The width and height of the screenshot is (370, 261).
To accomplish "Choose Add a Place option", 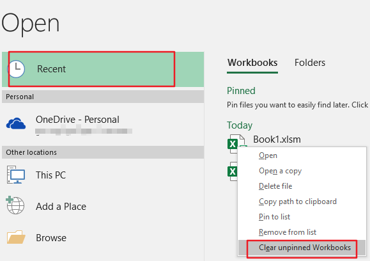I will click(x=61, y=207).
